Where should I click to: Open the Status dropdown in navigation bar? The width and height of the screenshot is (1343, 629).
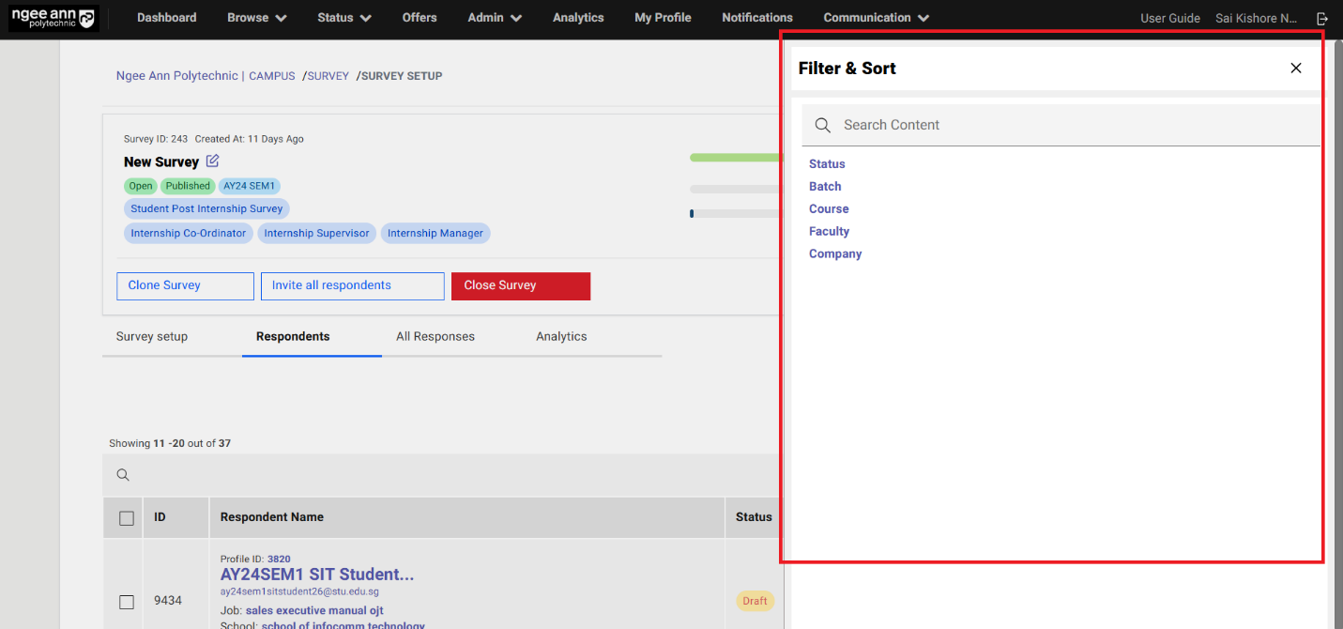coord(343,18)
